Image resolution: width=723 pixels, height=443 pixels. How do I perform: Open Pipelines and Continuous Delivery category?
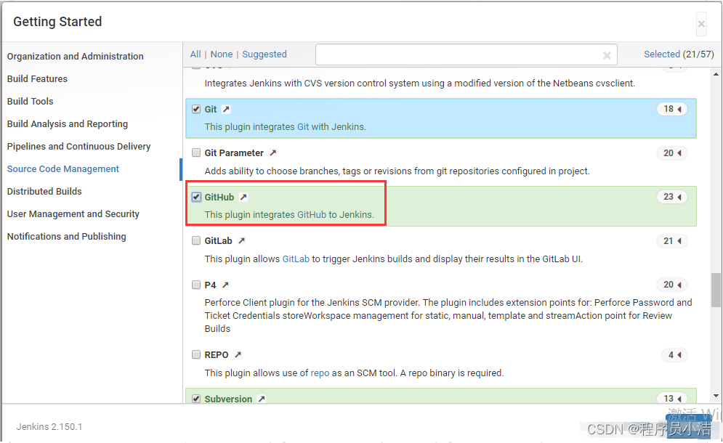click(79, 147)
